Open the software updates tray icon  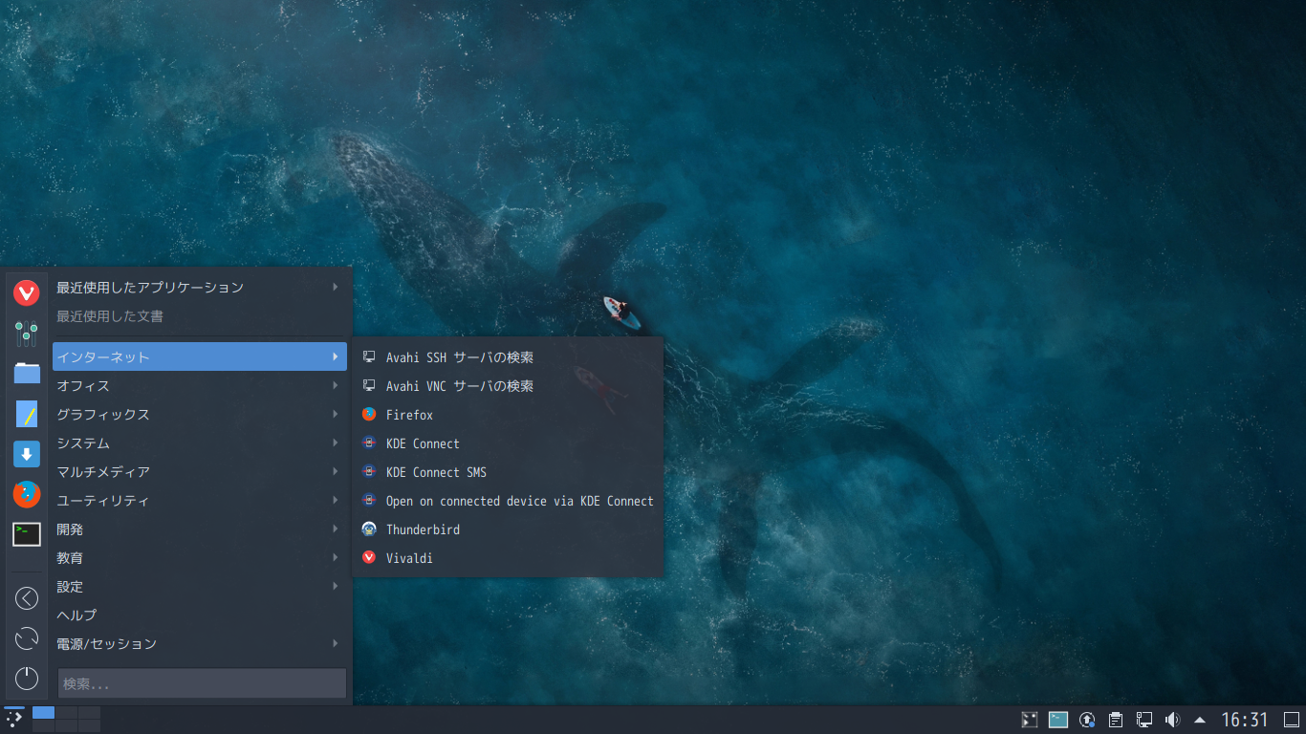coord(1087,720)
